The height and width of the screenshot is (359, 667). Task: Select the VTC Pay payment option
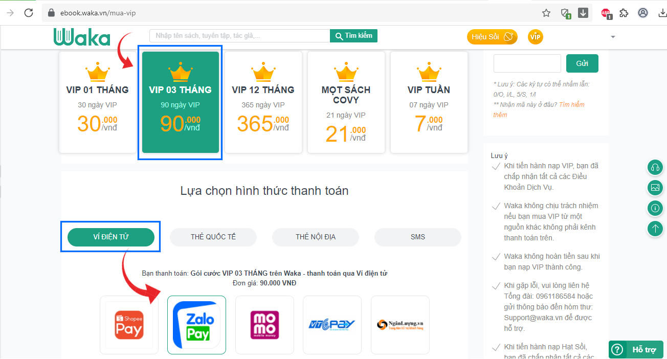(332, 325)
